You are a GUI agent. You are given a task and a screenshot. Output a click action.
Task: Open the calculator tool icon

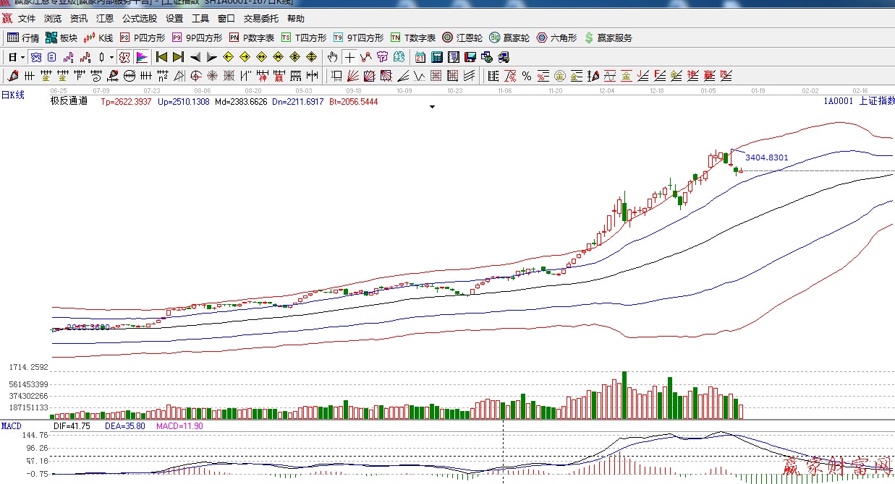click(437, 57)
